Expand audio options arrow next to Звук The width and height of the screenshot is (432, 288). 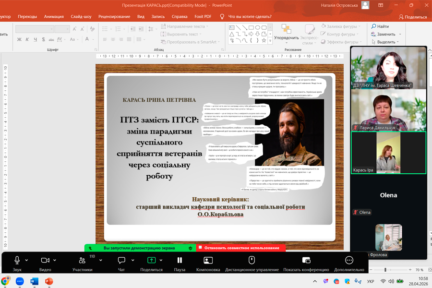tap(26, 260)
